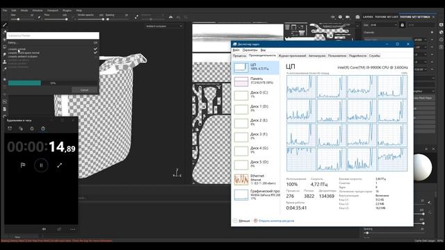The image size is (445, 250).
Task: Select the Smudge tool in left toolbar
Action: click(x=5, y=54)
